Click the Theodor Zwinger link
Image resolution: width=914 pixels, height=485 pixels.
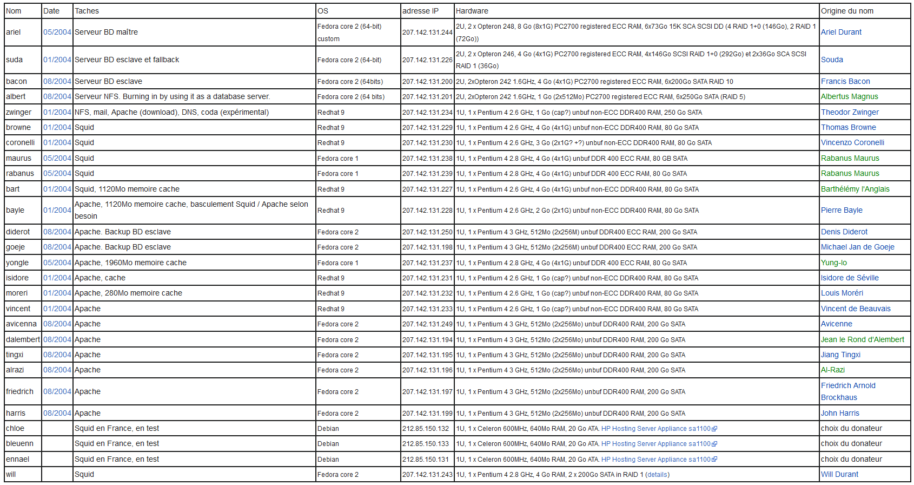click(x=850, y=112)
